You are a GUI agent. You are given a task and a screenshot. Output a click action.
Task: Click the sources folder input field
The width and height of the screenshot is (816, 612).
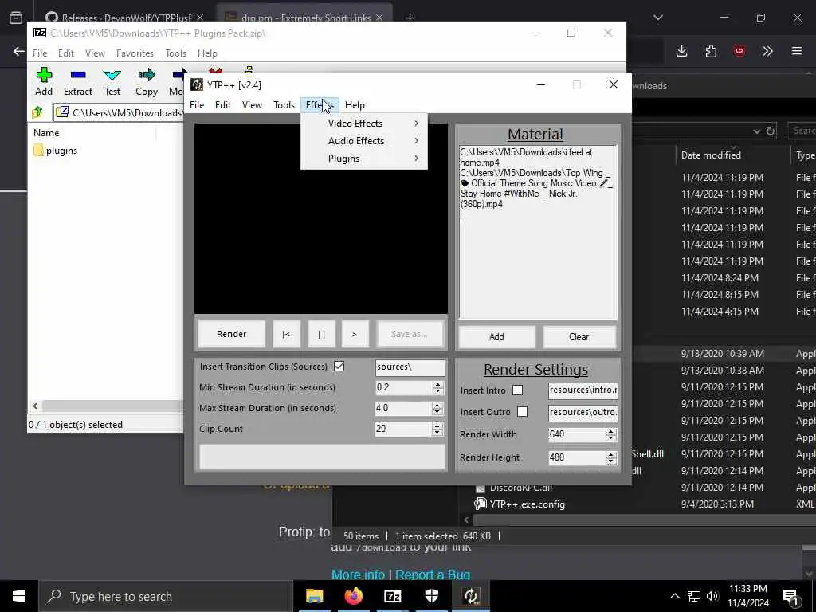tap(410, 367)
